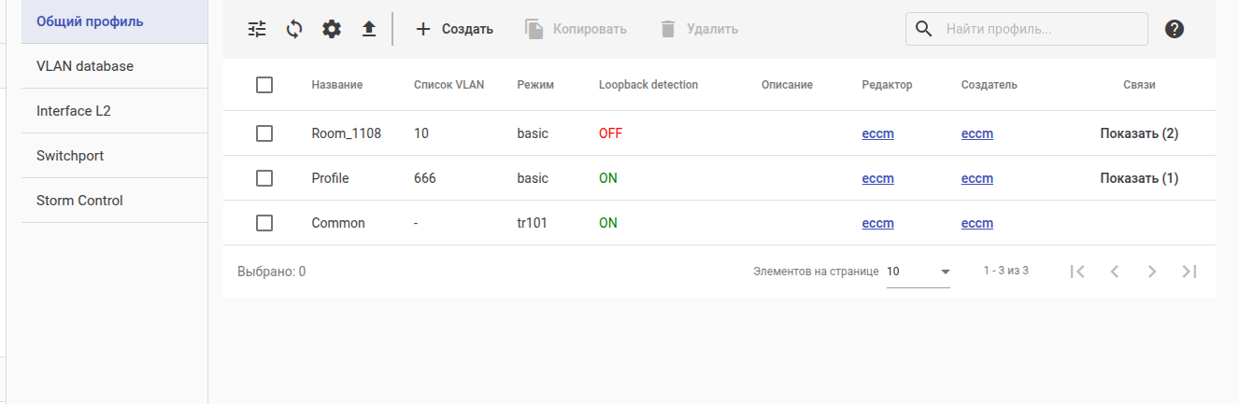Viewport: 1239px width, 404px height.
Task: Open the items per page dropdown
Action: pos(918,272)
